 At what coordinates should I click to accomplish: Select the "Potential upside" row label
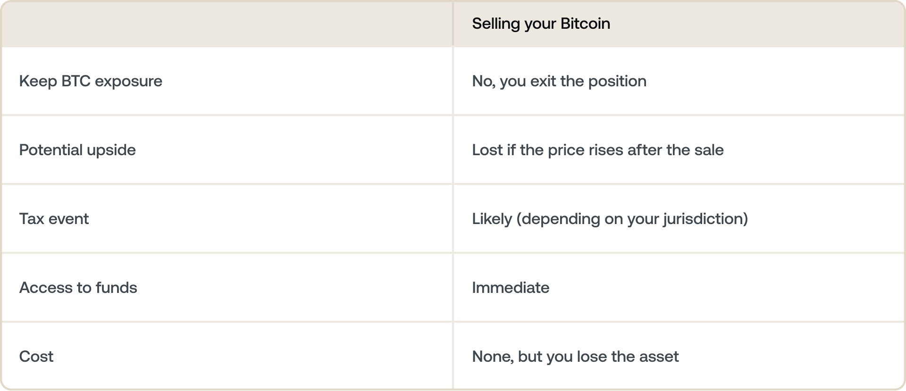click(77, 150)
